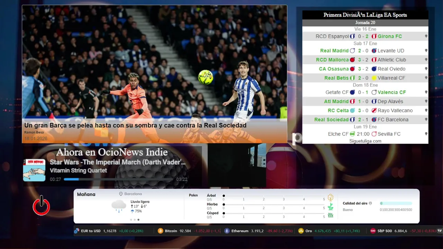
Task: Click the Césped pollen level scale
Action: tap(274, 213)
